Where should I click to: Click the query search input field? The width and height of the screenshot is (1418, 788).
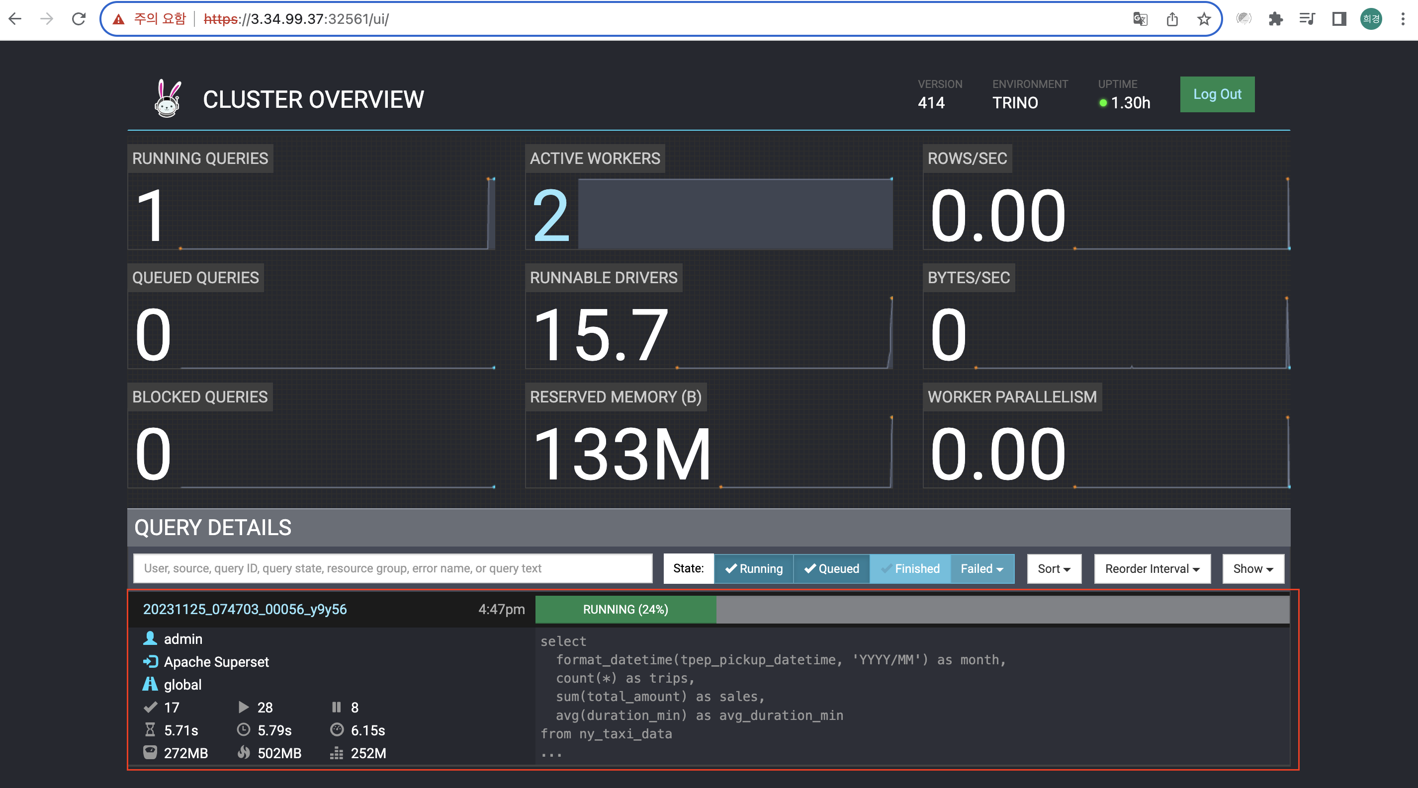pos(392,568)
